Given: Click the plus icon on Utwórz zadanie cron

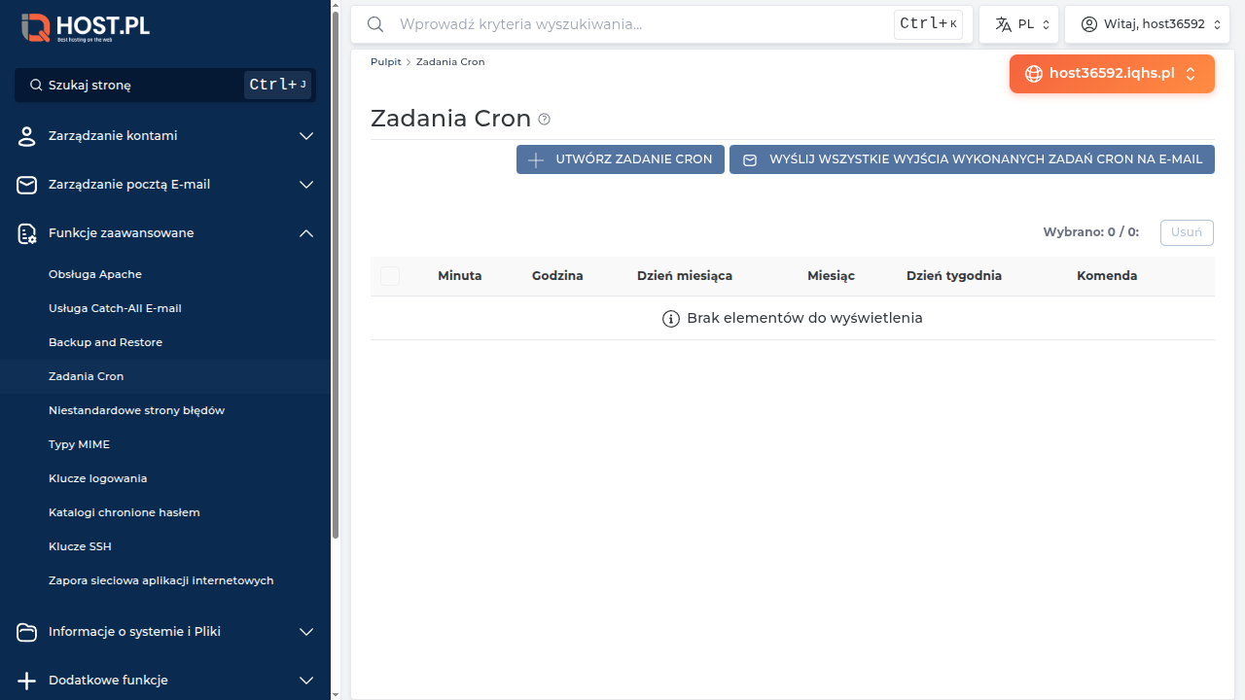Looking at the screenshot, I should (x=535, y=159).
